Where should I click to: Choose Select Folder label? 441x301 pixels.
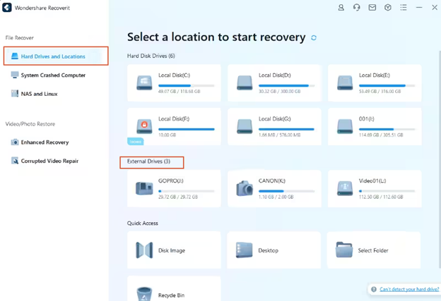tap(373, 250)
